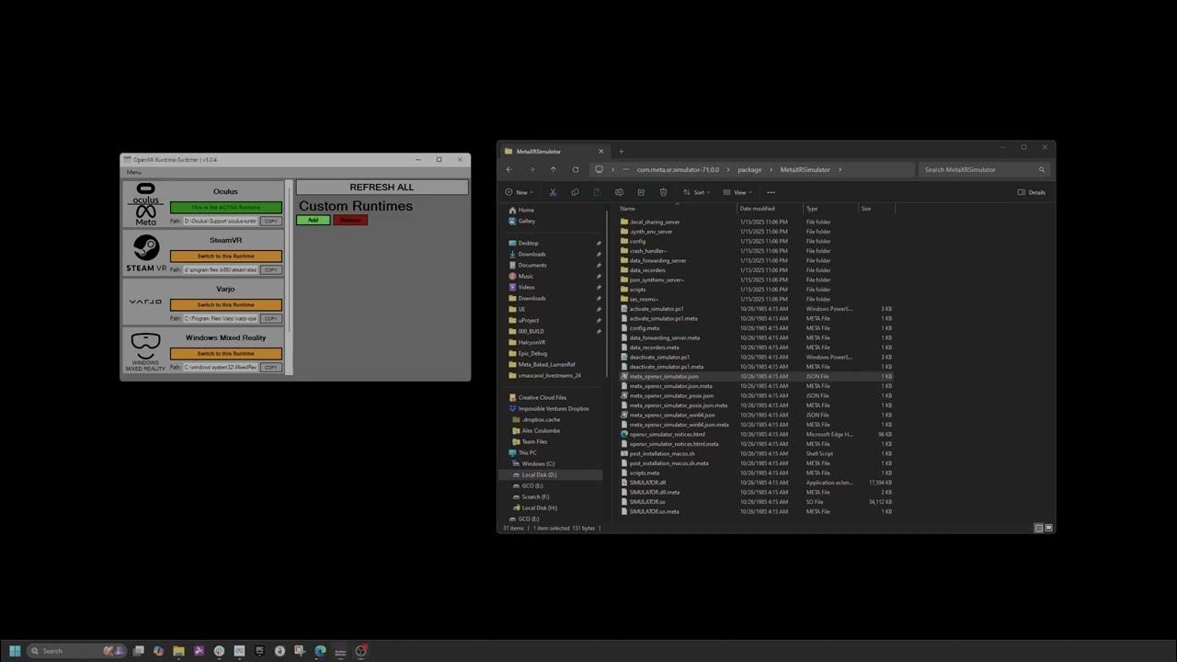This screenshot has height=662, width=1177.
Task: Expand the chevron after MetaXRSimulator in breadcrumb
Action: pos(840,169)
